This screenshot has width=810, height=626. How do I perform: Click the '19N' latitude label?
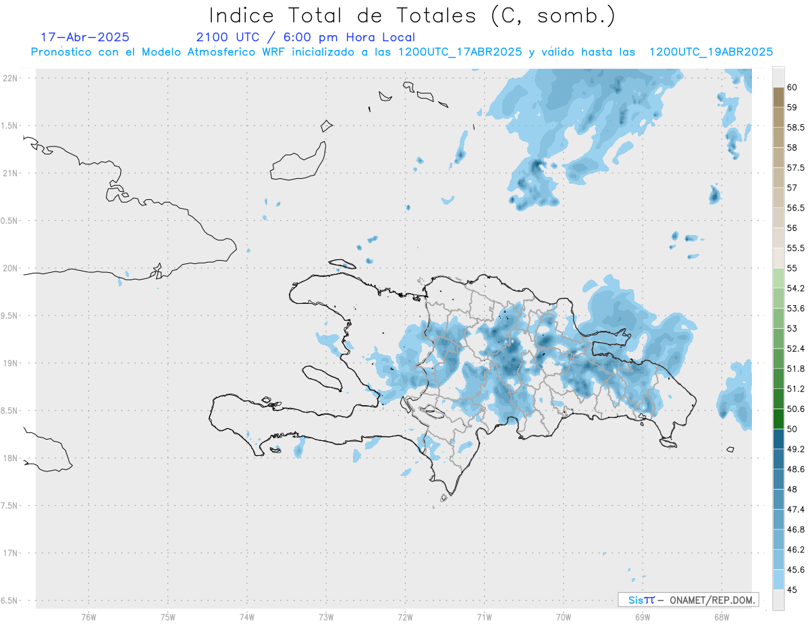pyautogui.click(x=11, y=363)
